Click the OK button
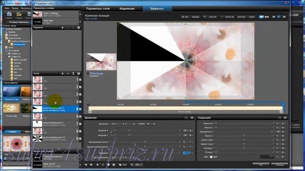The image size is (305, 171). tap(261, 165)
